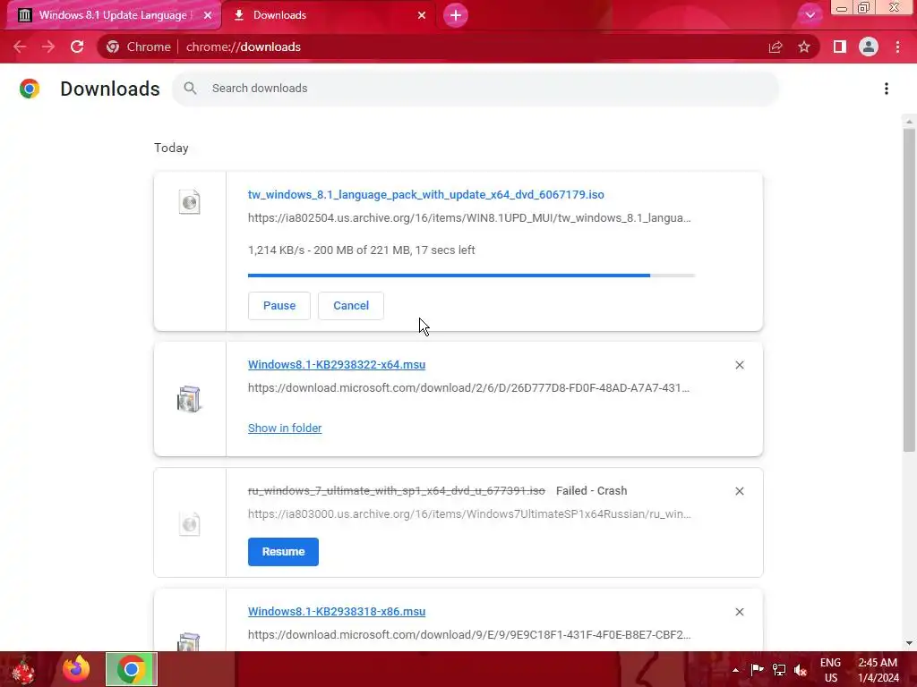
Task: Click the scrollbar down arrow
Action: (909, 643)
